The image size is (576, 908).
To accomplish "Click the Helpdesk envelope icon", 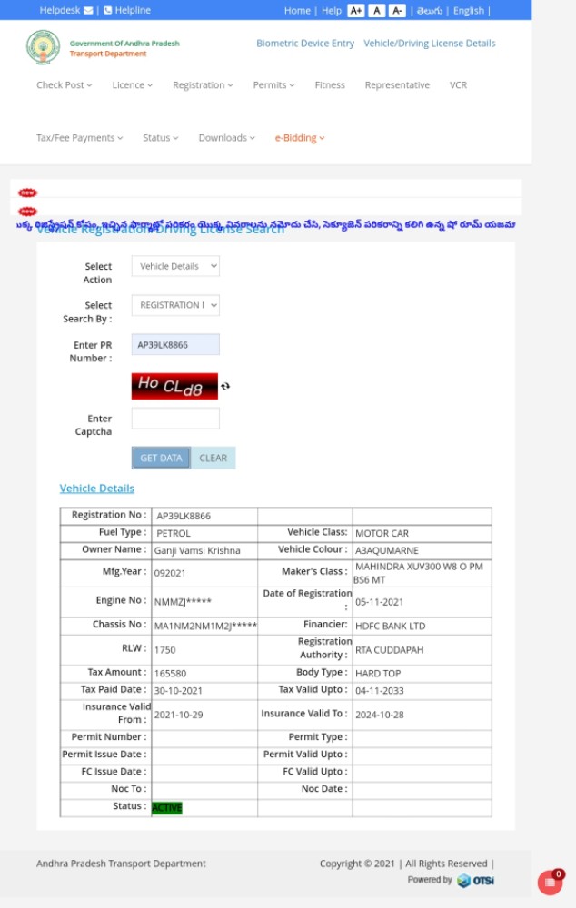I will [x=88, y=10].
